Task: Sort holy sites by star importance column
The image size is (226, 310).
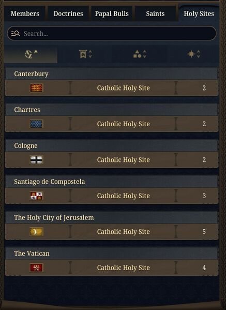Action: (x=193, y=54)
